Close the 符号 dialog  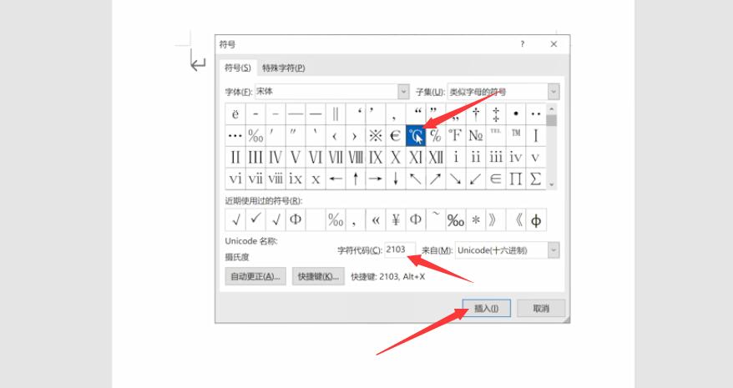pos(554,44)
